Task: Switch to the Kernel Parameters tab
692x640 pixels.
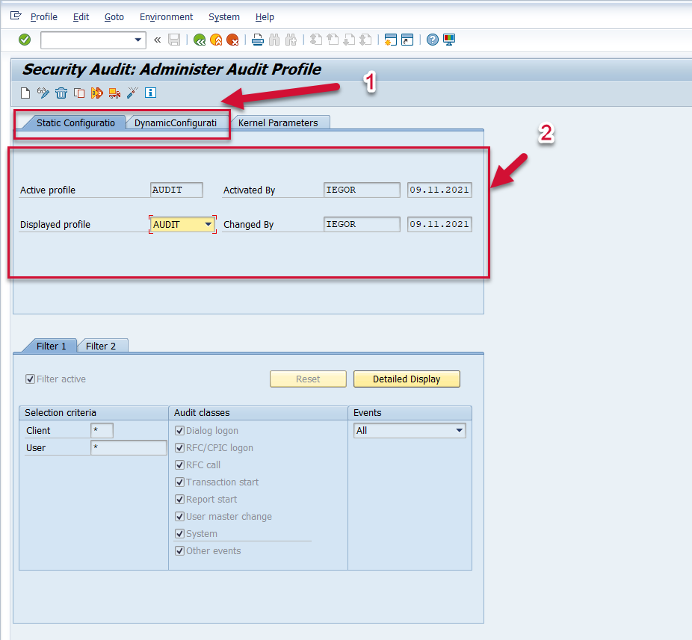Action: pyautogui.click(x=278, y=122)
